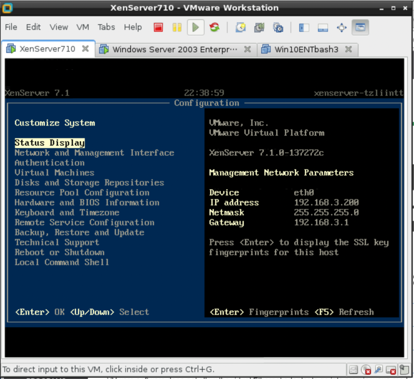Click the VMware Virtual Platform text
The height and width of the screenshot is (379, 414).
(267, 133)
